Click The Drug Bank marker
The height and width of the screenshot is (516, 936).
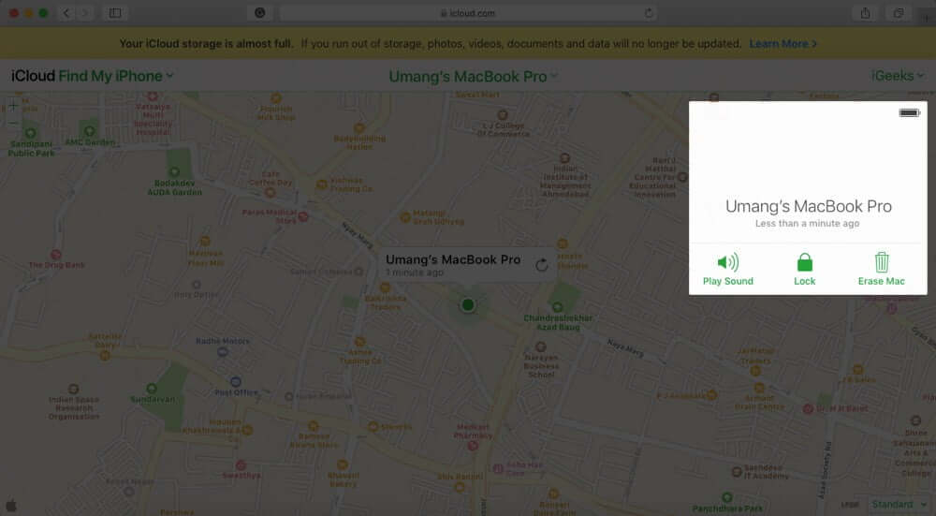coord(56,255)
